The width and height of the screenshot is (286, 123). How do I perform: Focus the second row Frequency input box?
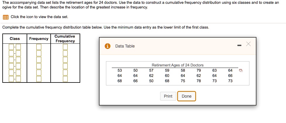(39, 53)
